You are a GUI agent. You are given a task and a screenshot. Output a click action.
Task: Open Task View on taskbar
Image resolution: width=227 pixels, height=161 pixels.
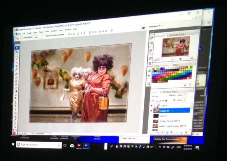tap(65, 145)
